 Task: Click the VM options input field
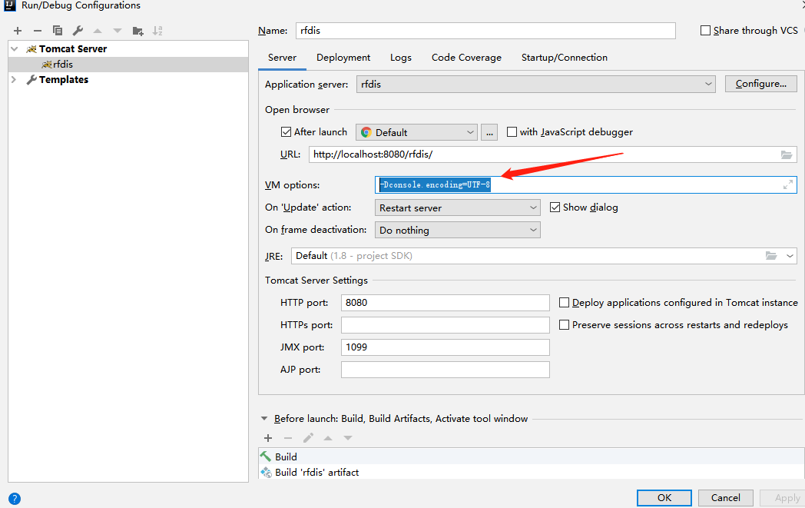[586, 184]
